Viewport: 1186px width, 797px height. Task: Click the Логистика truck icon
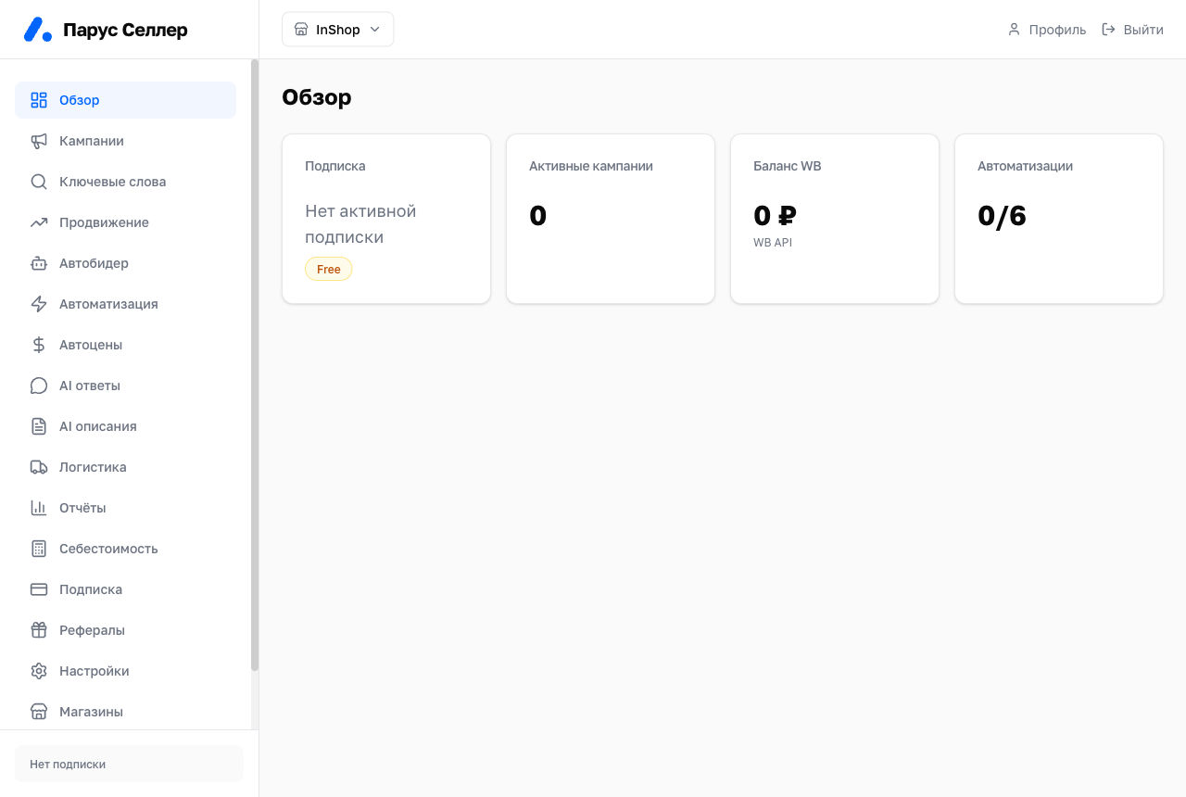39,467
